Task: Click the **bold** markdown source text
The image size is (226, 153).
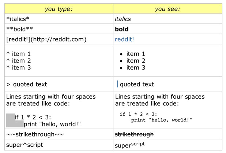Action: (x=20, y=29)
